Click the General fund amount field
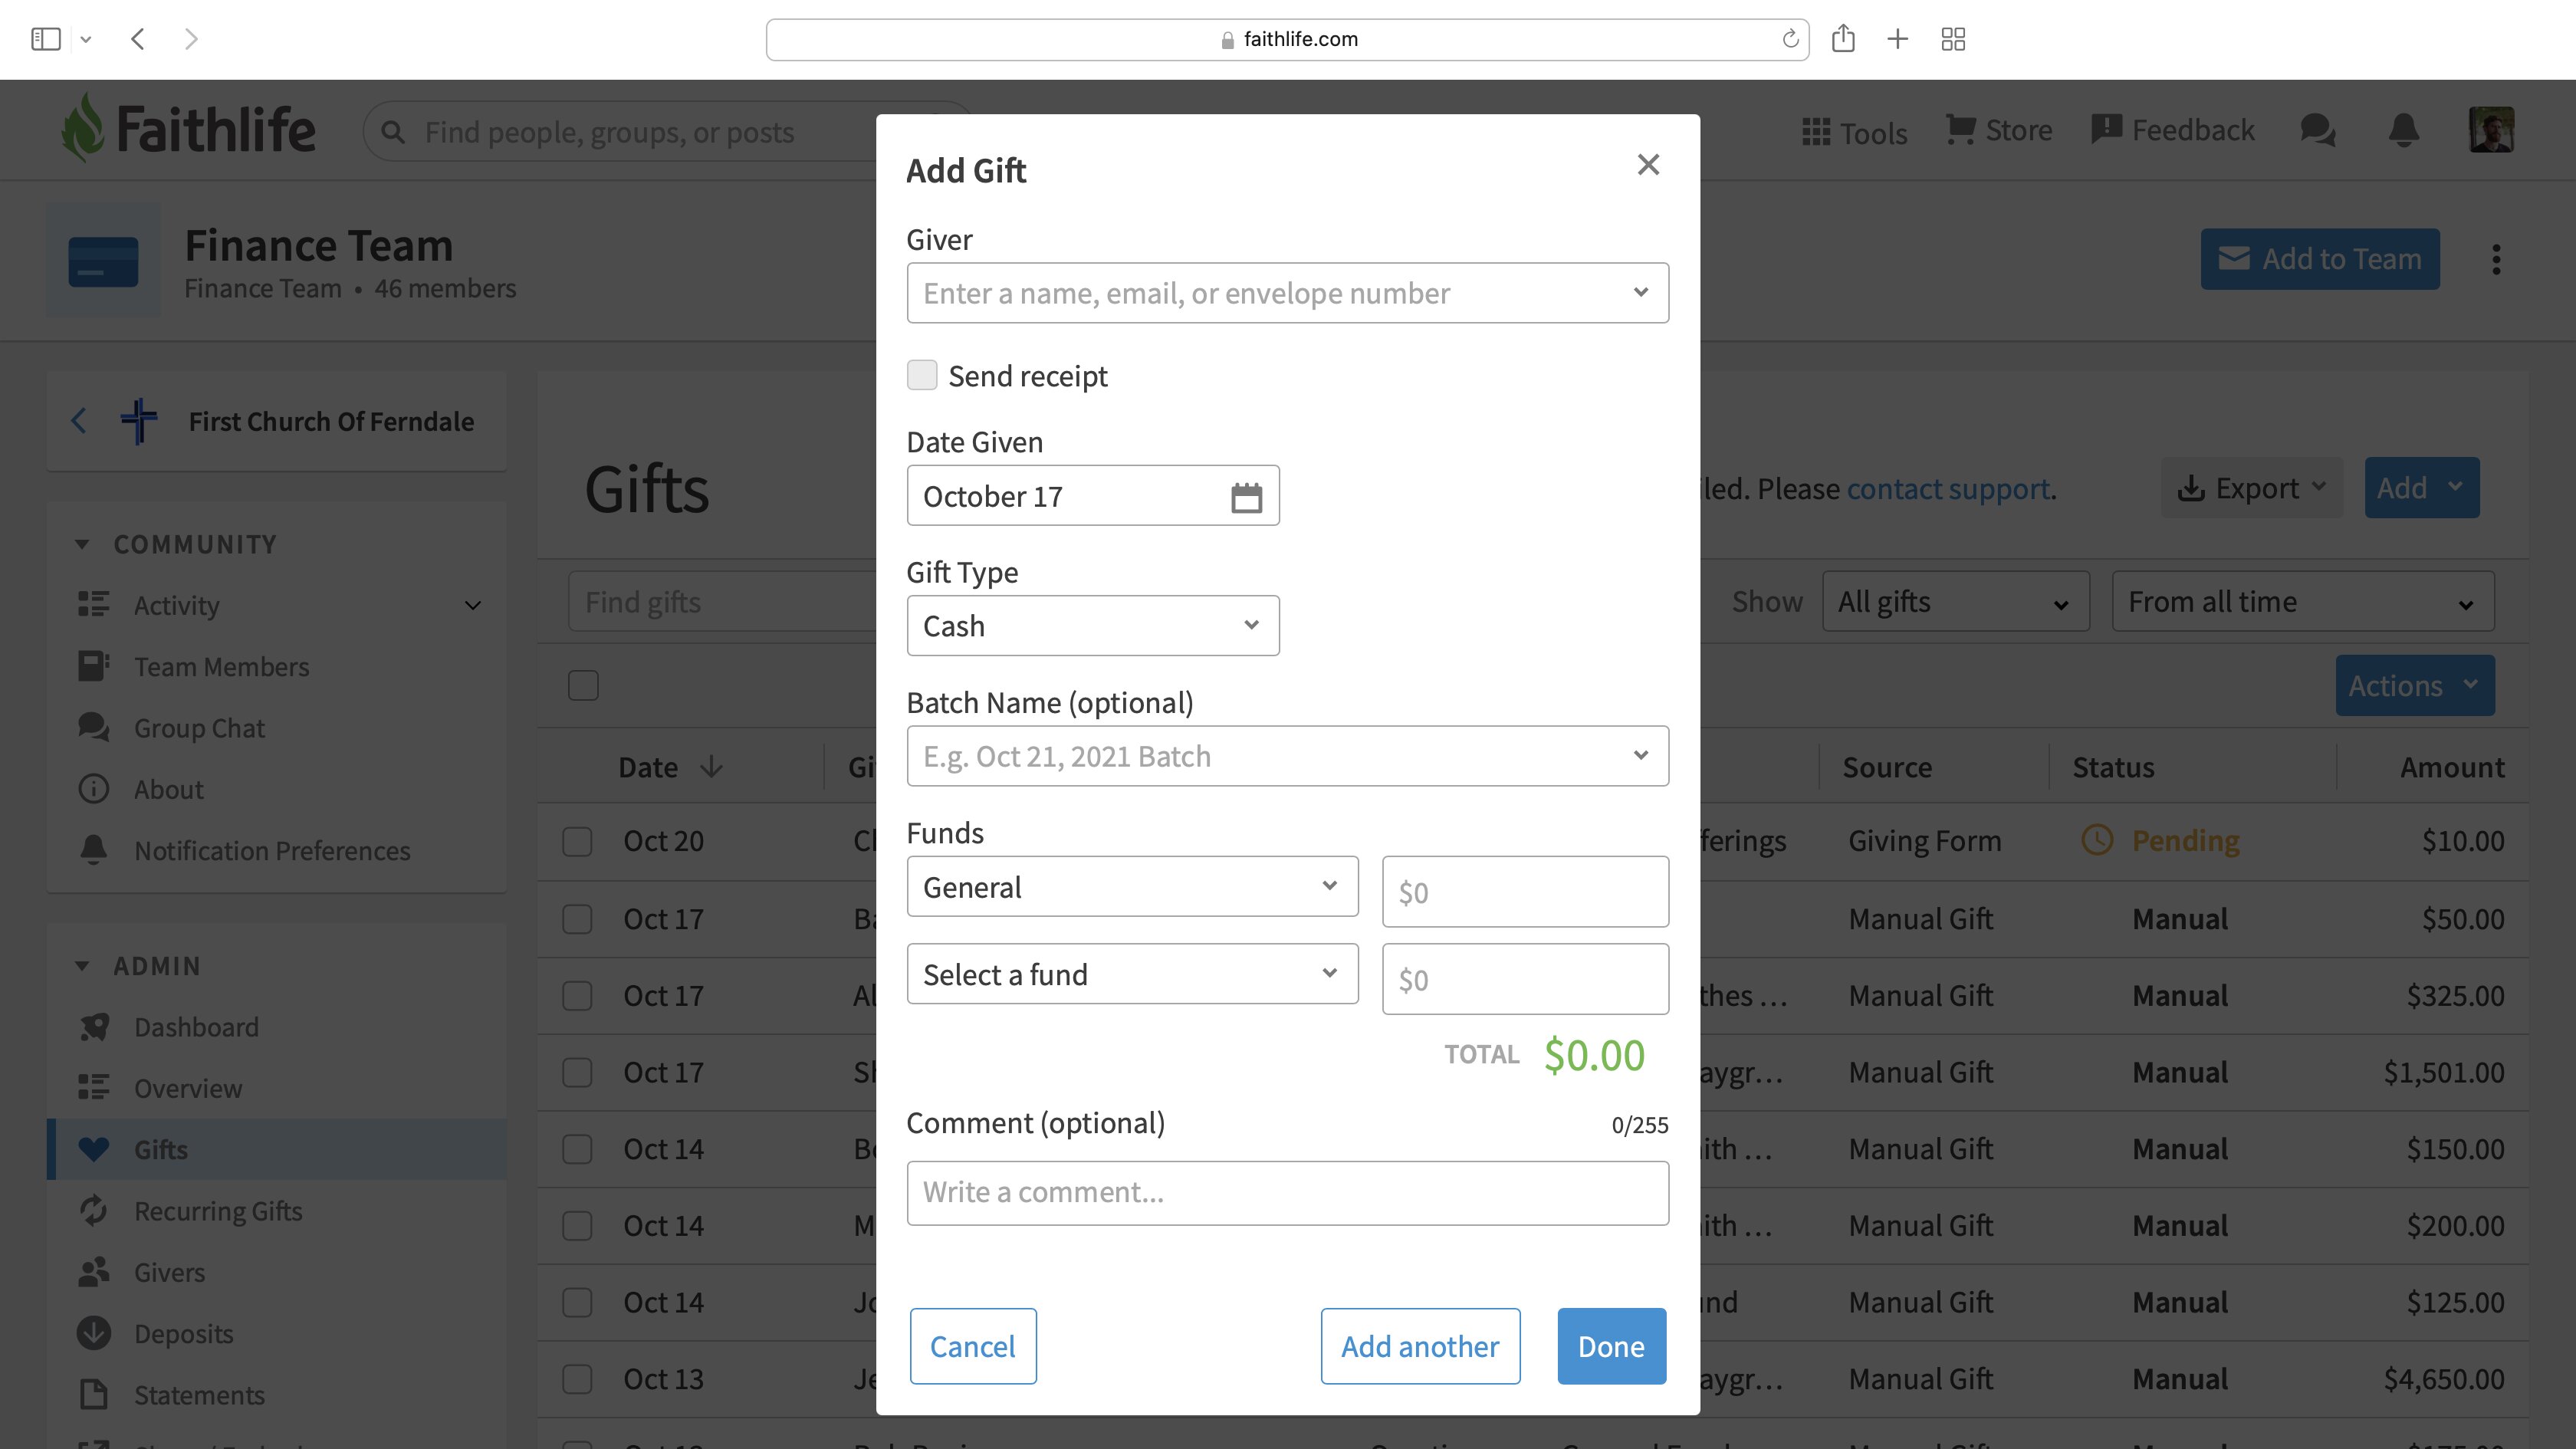The image size is (2576, 1449). tap(1525, 891)
